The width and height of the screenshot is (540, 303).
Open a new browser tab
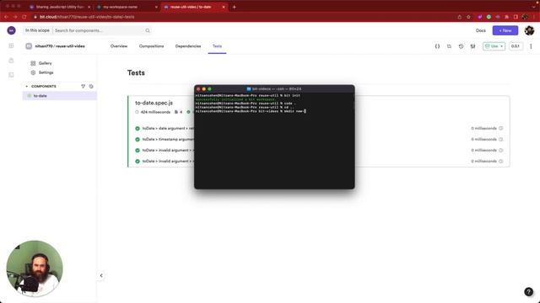(235, 7)
